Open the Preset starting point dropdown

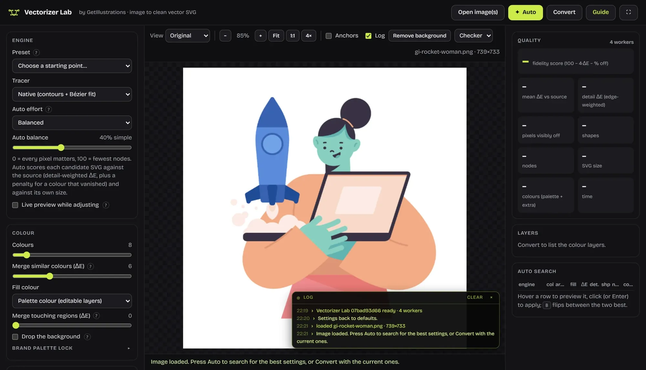pos(72,66)
